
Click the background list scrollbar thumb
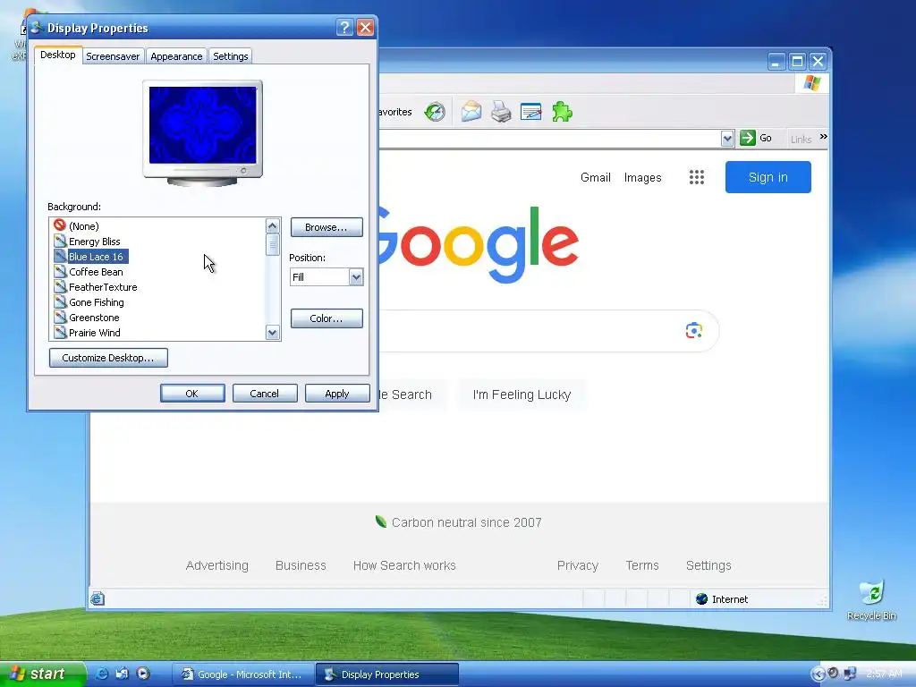(x=272, y=244)
